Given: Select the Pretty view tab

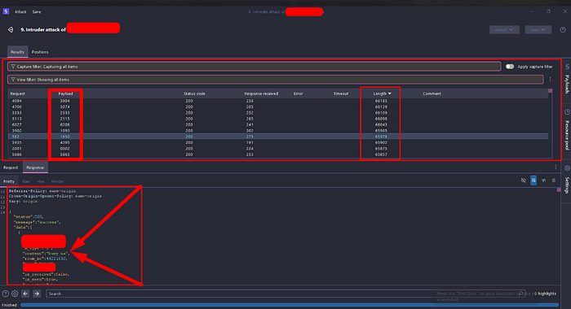Looking at the screenshot, I should click(x=9, y=181).
